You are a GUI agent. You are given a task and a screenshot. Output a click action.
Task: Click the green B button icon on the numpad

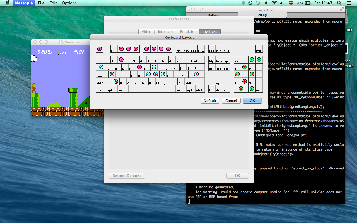[251, 89]
